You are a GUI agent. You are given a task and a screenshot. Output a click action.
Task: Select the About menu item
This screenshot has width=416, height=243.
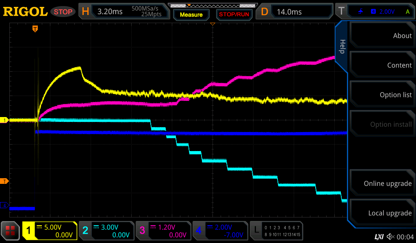click(x=382, y=36)
